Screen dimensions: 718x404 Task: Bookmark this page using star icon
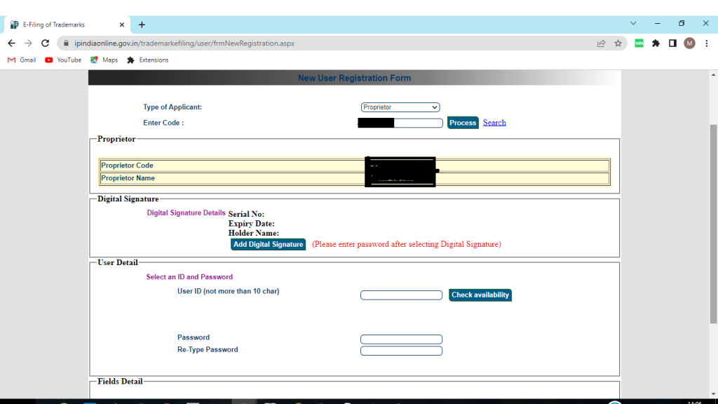point(618,43)
